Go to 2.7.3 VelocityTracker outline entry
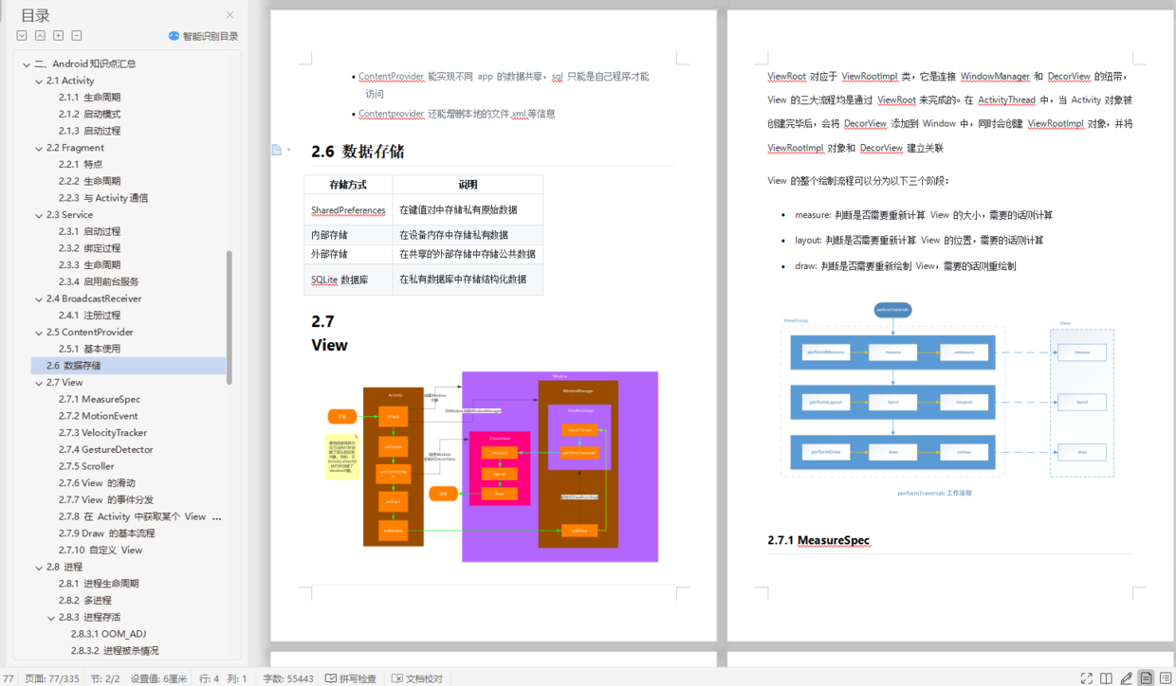 pyautogui.click(x=102, y=433)
